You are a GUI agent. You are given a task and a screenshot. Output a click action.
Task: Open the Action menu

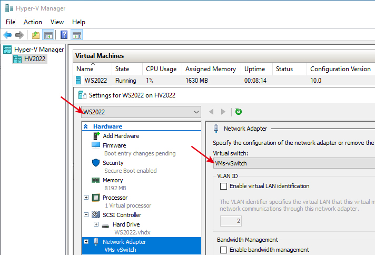coord(33,22)
